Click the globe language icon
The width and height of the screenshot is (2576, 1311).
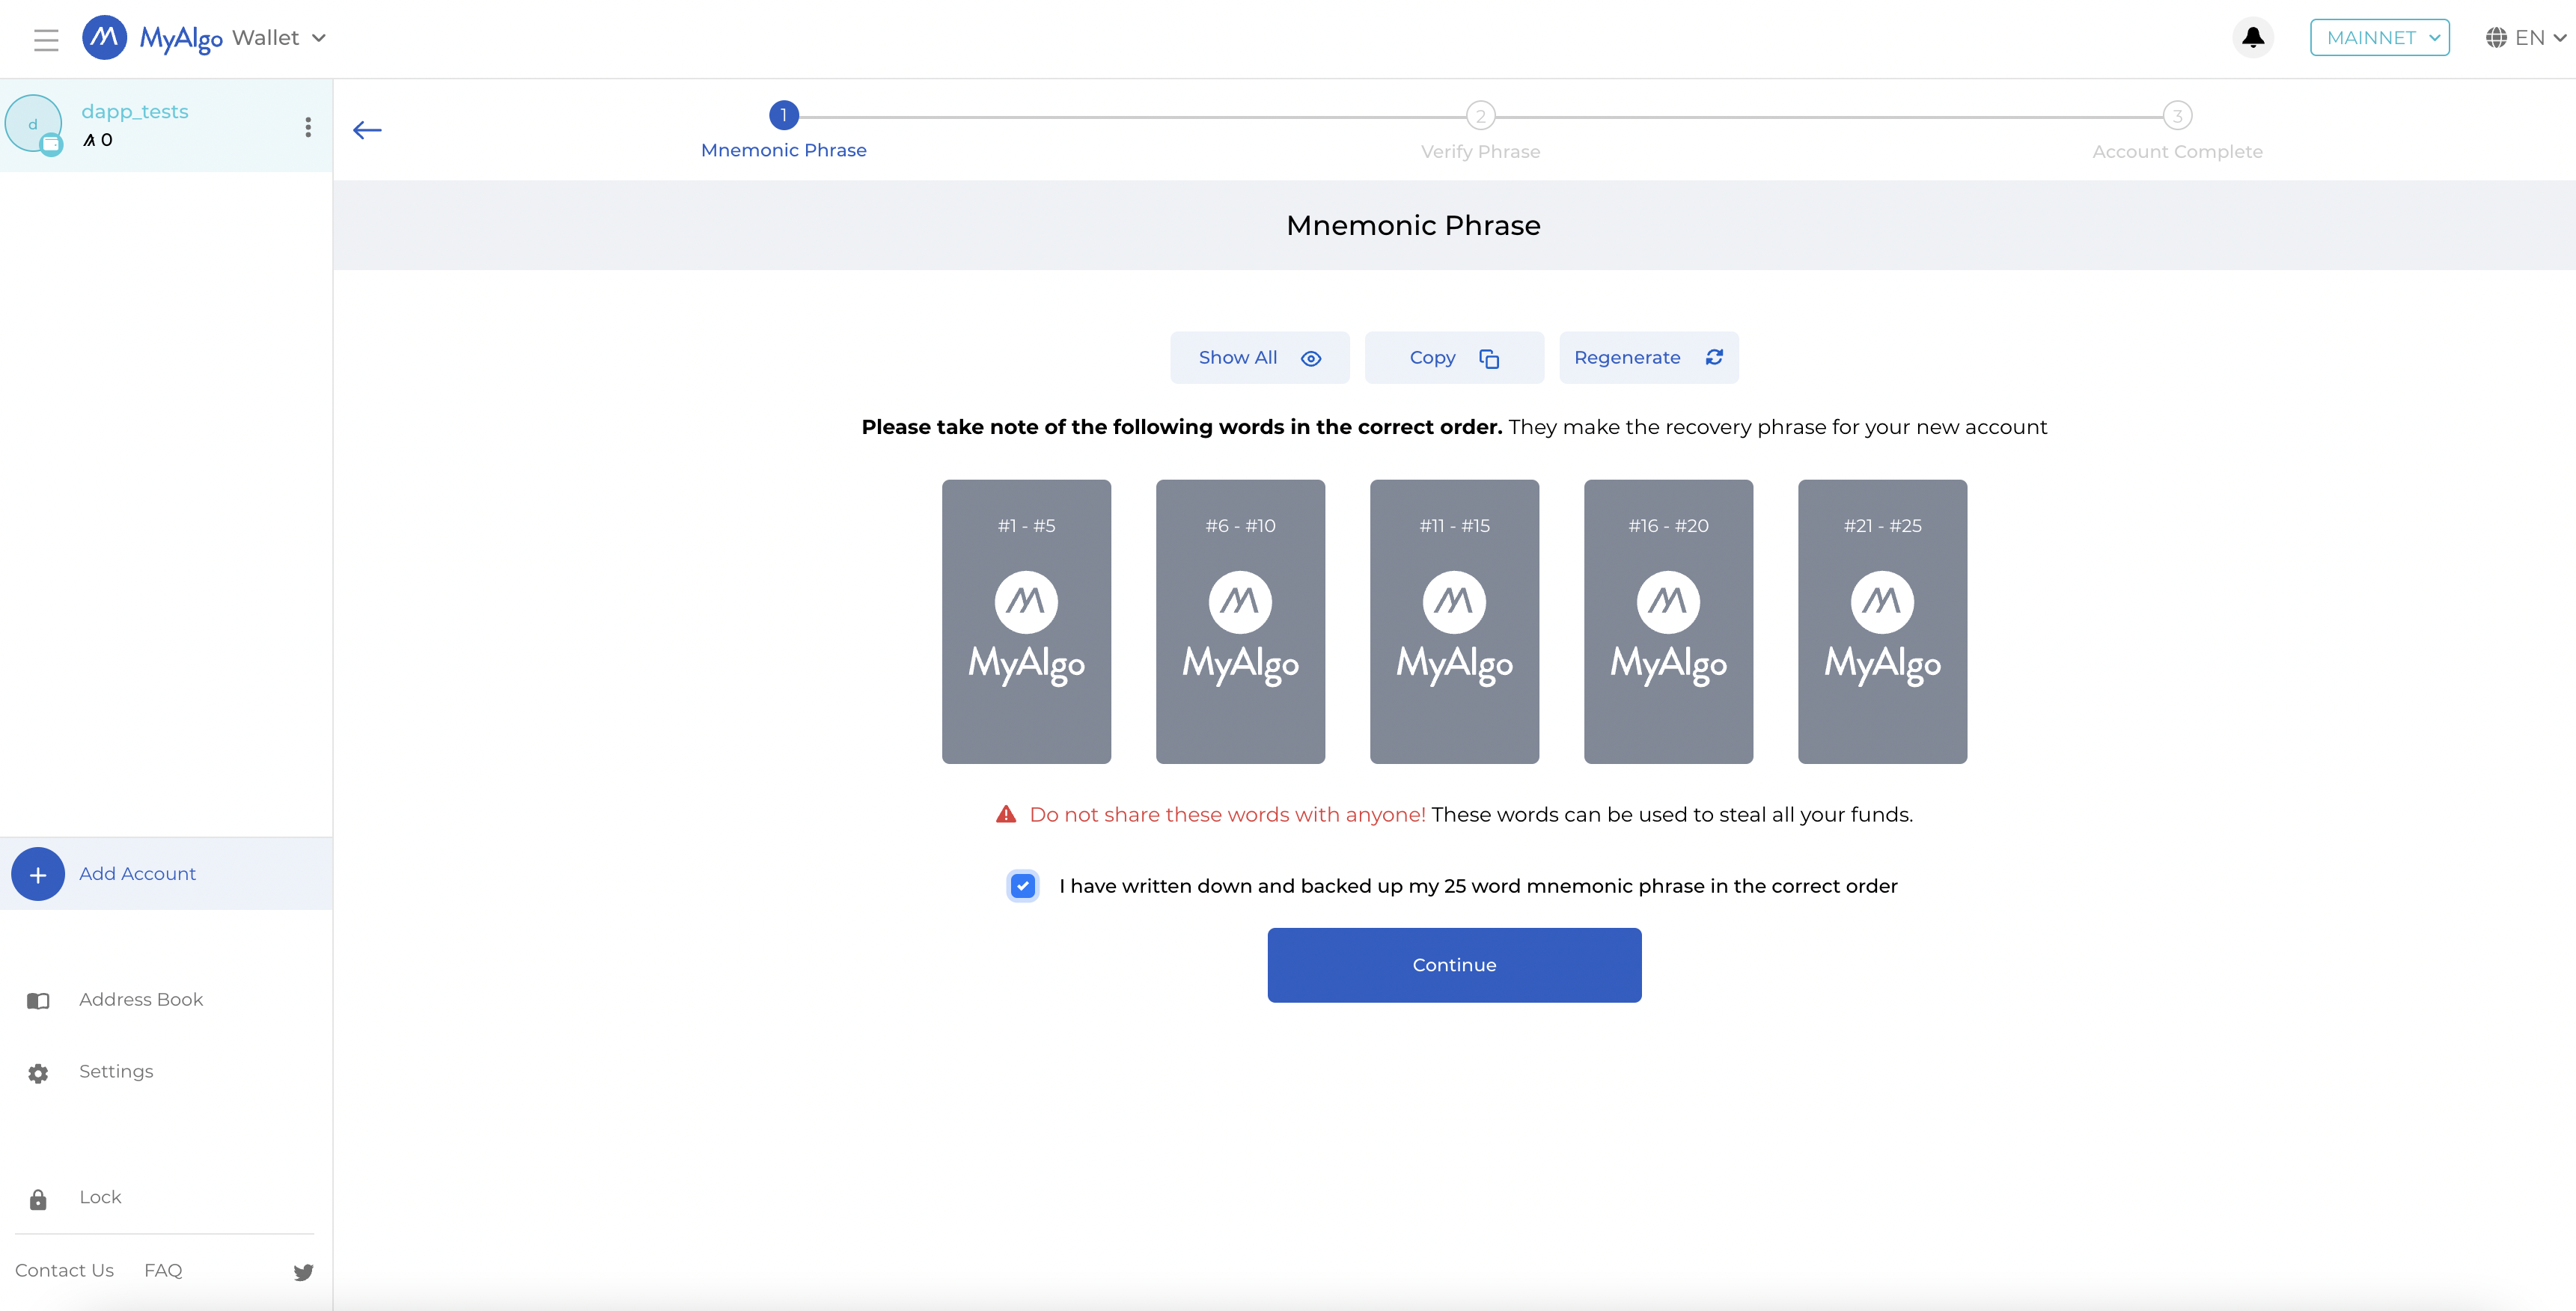[2496, 38]
